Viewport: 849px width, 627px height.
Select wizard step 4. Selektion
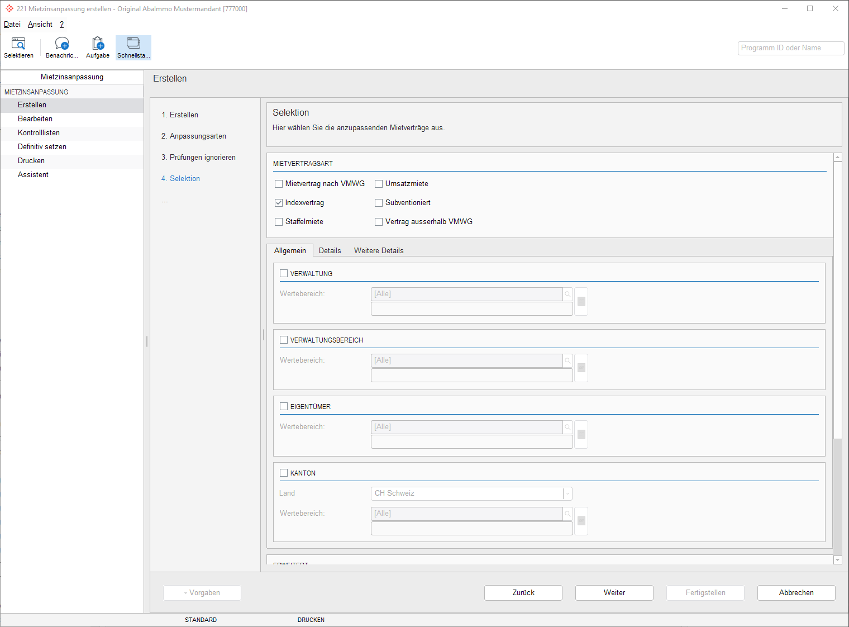click(180, 179)
